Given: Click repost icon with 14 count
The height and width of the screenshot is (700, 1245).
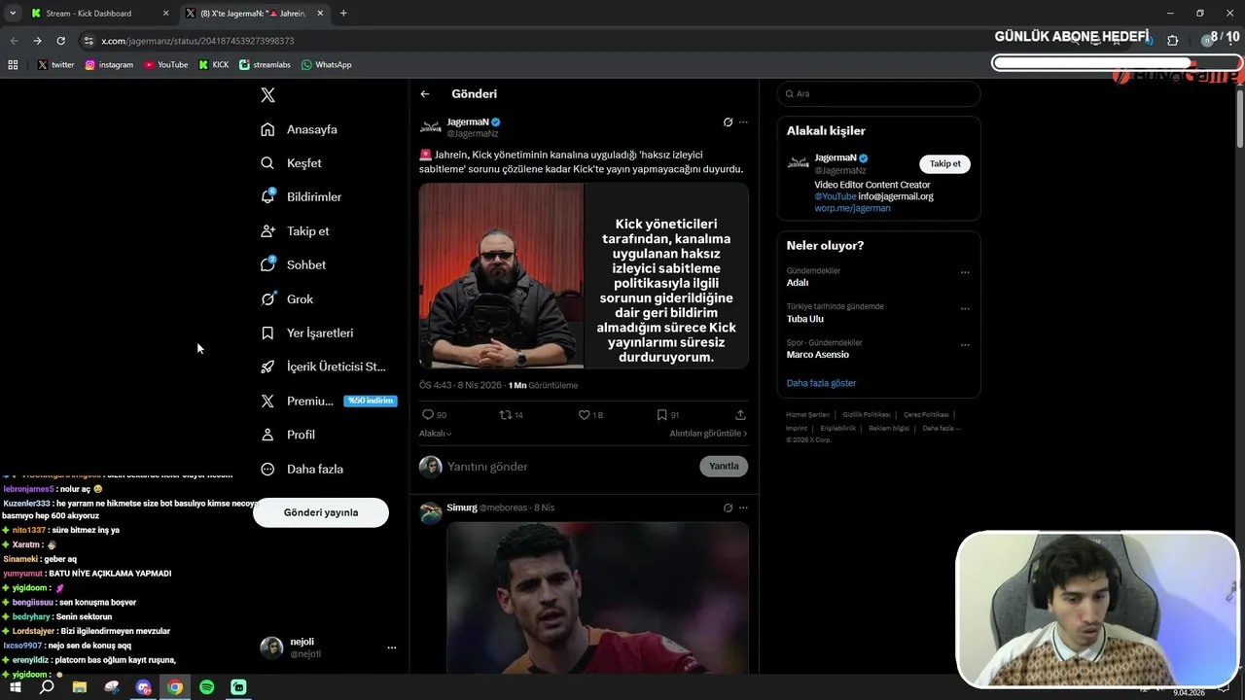Looking at the screenshot, I should point(511,415).
